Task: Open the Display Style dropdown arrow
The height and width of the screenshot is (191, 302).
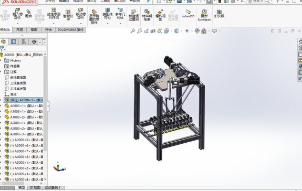Action: [181, 31]
